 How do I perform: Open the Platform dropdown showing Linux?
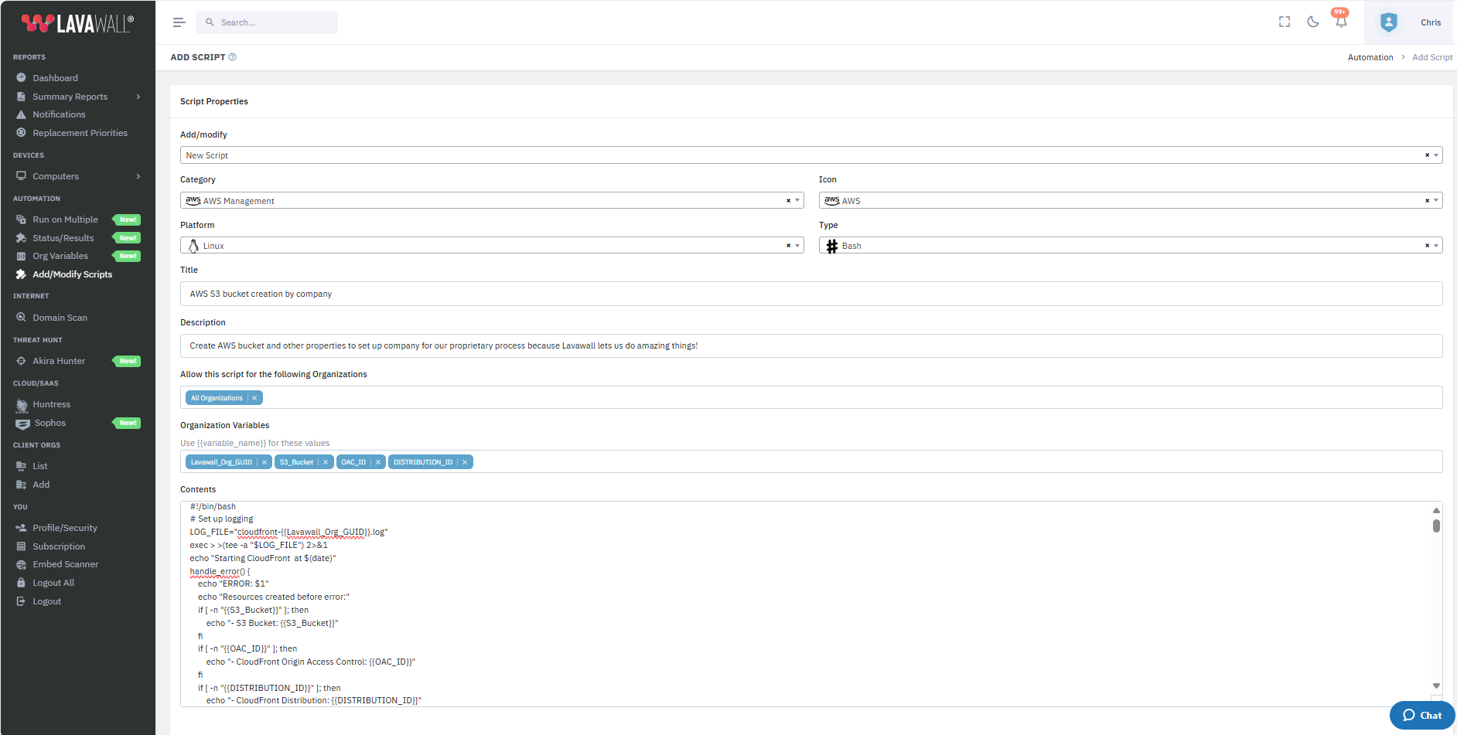(x=797, y=245)
